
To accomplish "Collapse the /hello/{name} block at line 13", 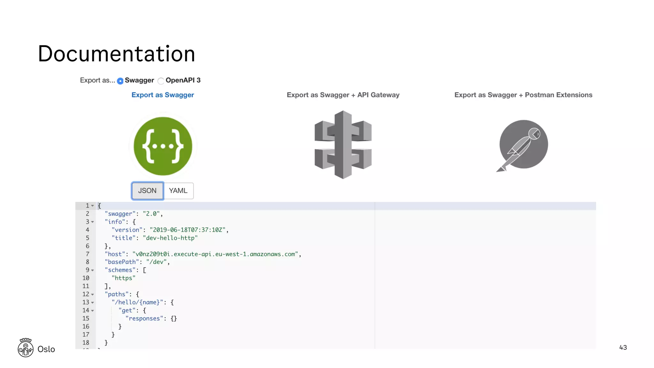I will (x=93, y=303).
